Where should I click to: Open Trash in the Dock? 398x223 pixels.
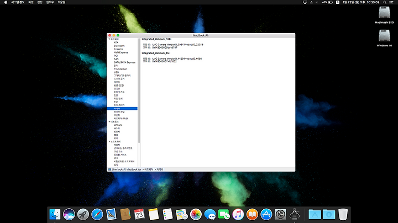[x=343, y=214]
